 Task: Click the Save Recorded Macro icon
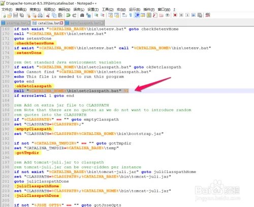(200, 15)
